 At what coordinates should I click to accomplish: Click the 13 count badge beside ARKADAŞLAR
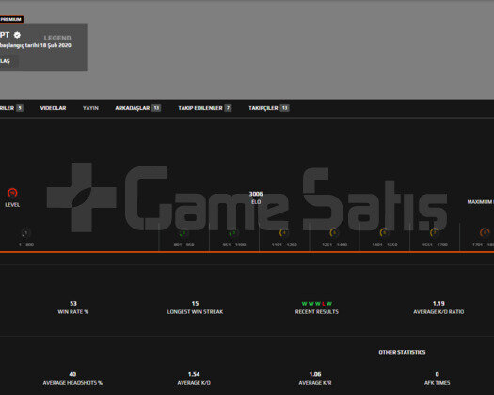click(156, 108)
